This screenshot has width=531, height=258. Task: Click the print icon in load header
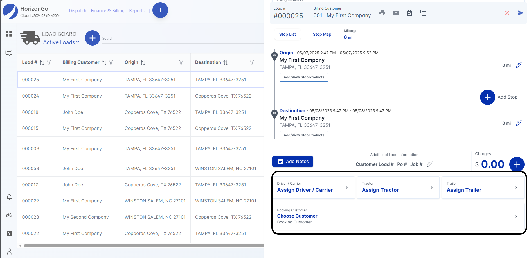(382, 13)
